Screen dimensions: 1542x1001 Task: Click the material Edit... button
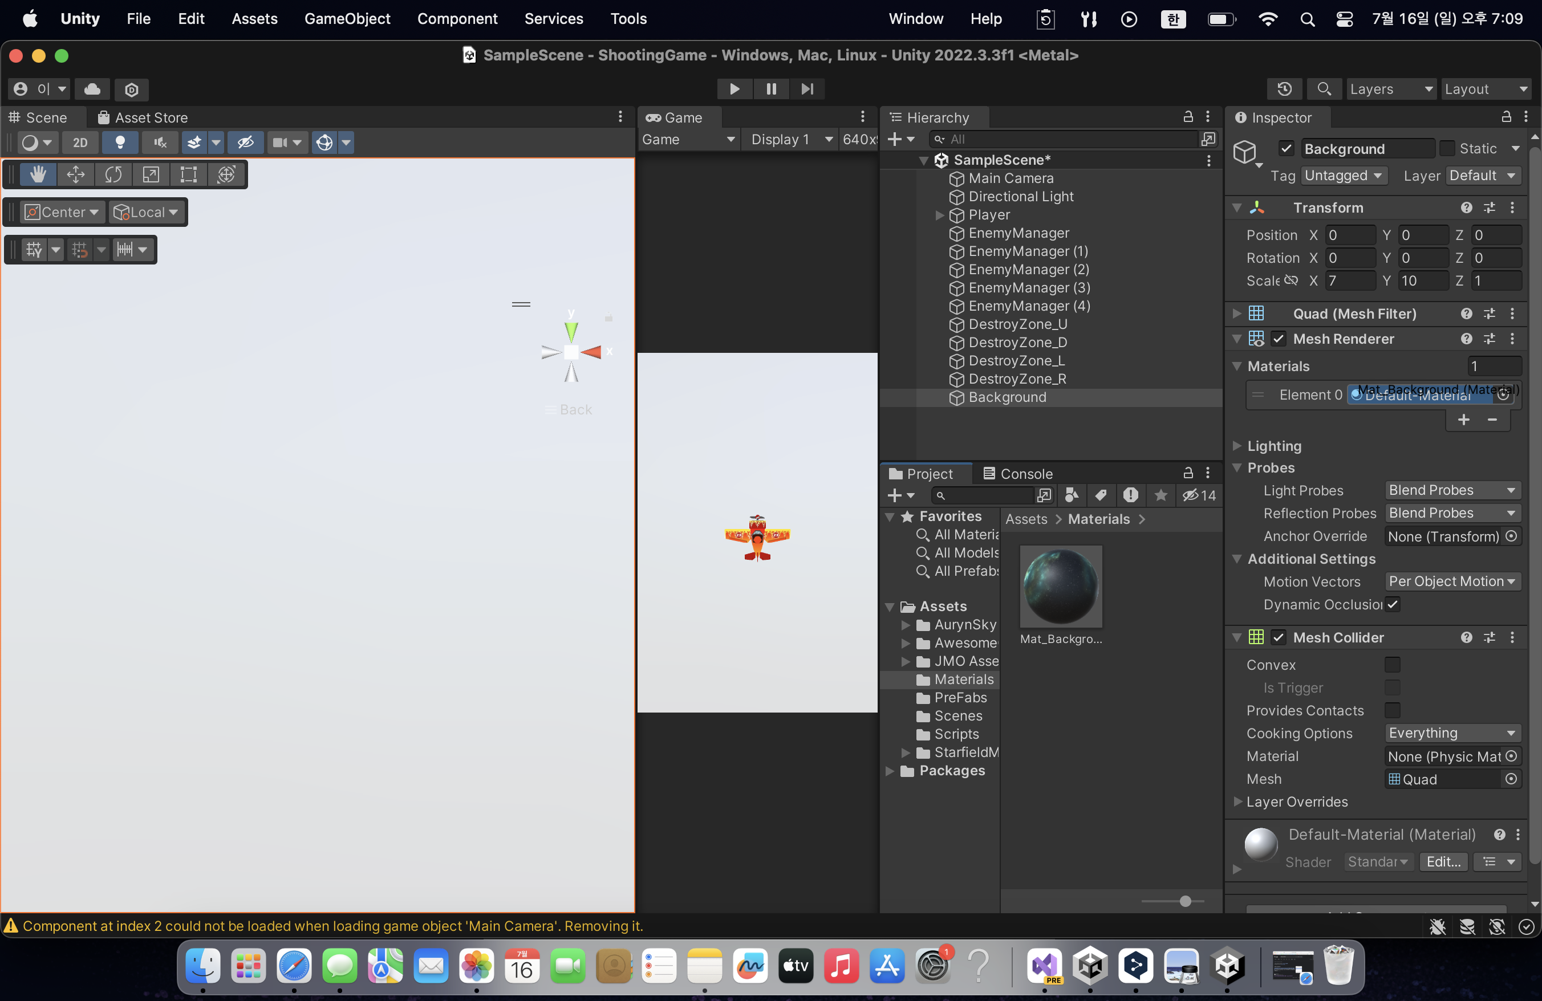tap(1443, 862)
